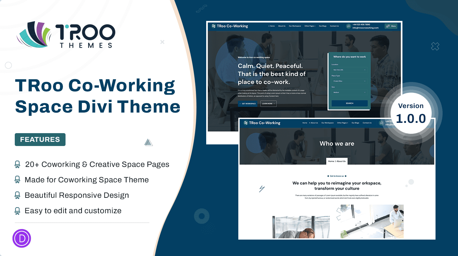The height and width of the screenshot is (256, 458).
Task: Click 'Easy to edit and customize' text
Action: (x=73, y=211)
